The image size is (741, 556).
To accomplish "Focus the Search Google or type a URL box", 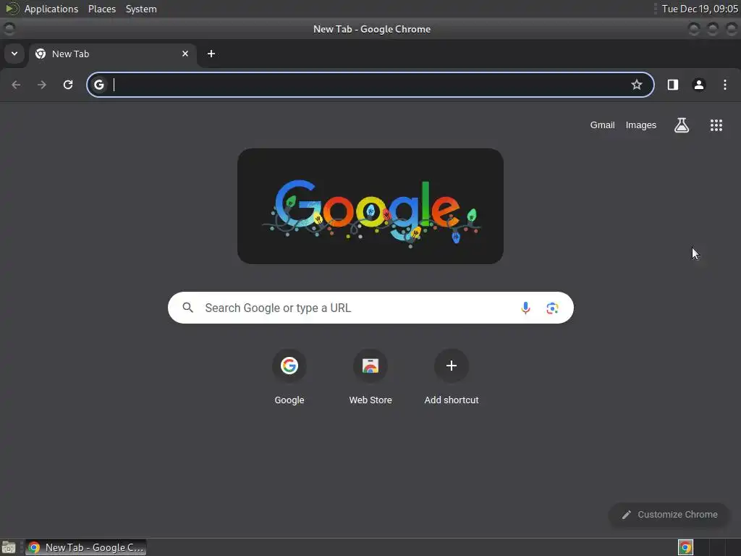I will pyautogui.click(x=371, y=308).
